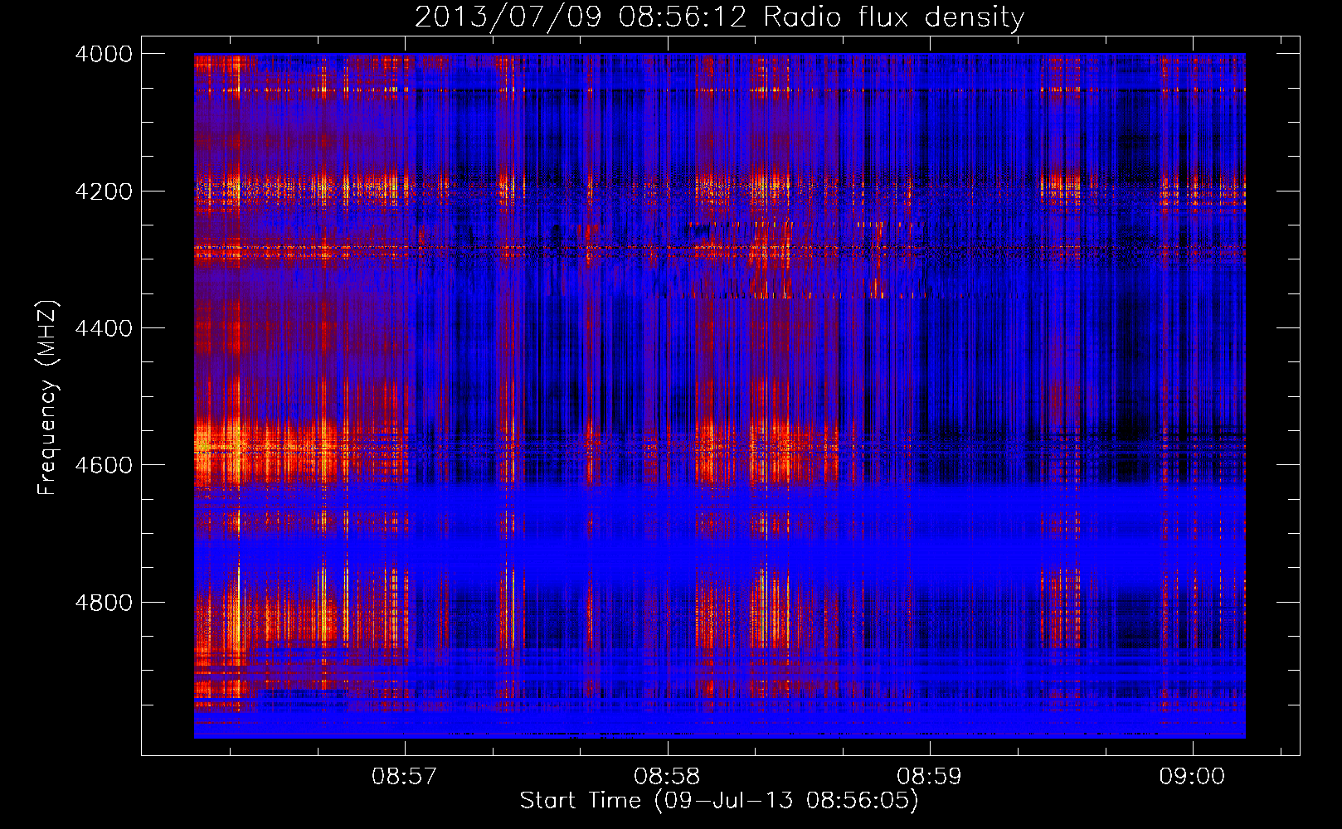The width and height of the screenshot is (1342, 829).
Task: Click the 4800 frequency tick label
Action: [104, 603]
